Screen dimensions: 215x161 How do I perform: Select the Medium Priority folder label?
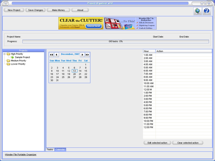coord(18,60)
